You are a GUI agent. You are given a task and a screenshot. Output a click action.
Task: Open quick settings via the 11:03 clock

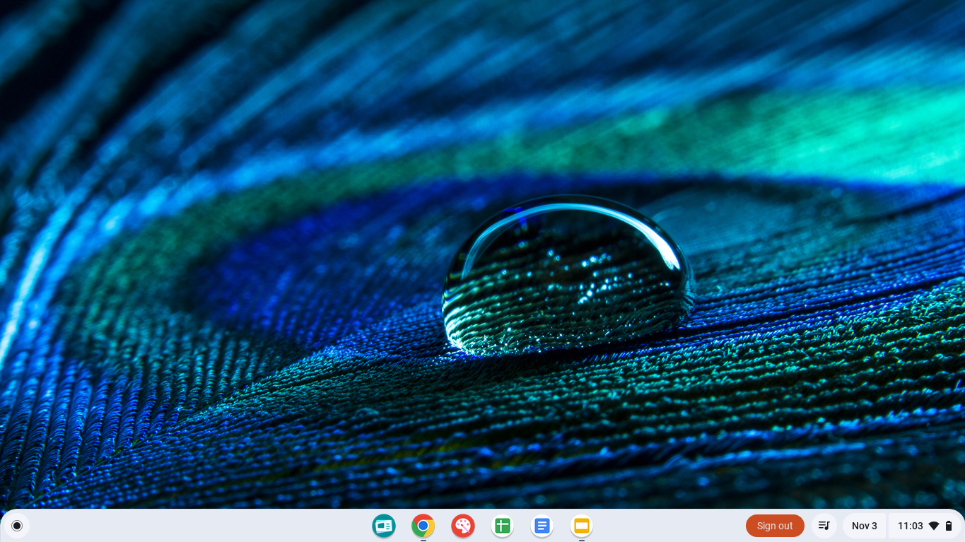click(910, 526)
